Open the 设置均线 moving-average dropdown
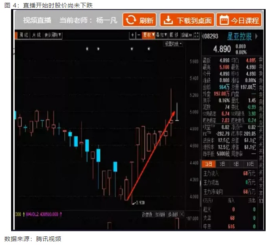This screenshot has width=270, height=245. (x=173, y=44)
